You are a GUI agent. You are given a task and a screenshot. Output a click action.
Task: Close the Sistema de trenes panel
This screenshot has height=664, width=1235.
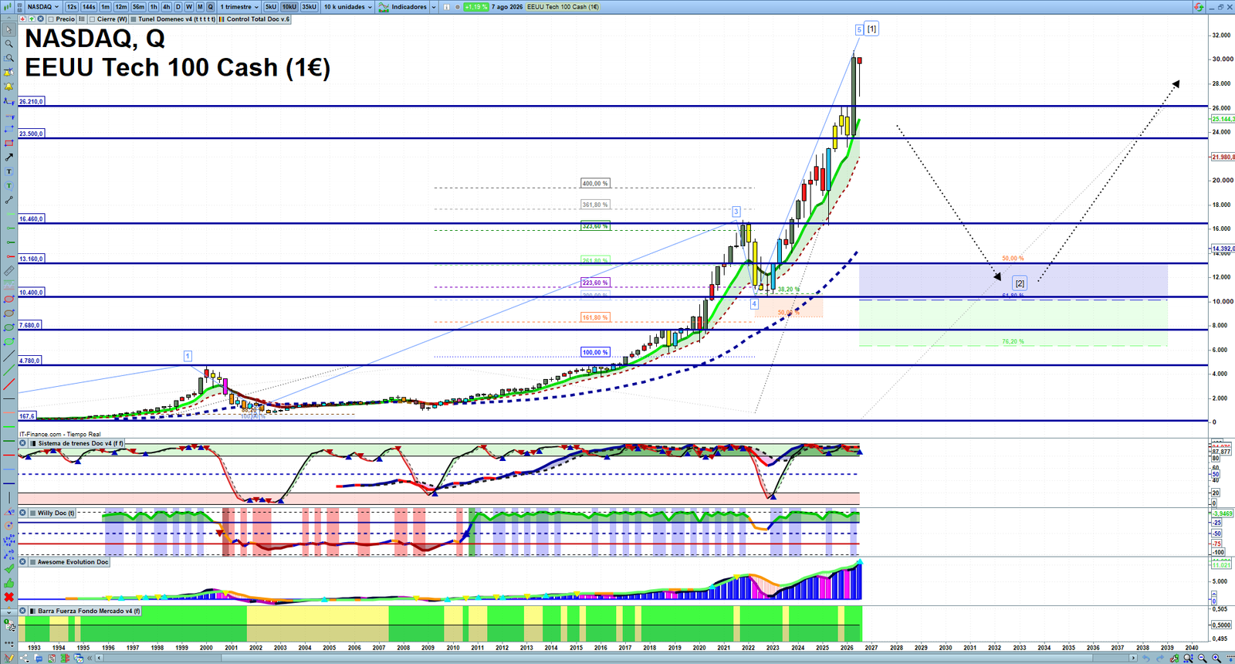(22, 443)
